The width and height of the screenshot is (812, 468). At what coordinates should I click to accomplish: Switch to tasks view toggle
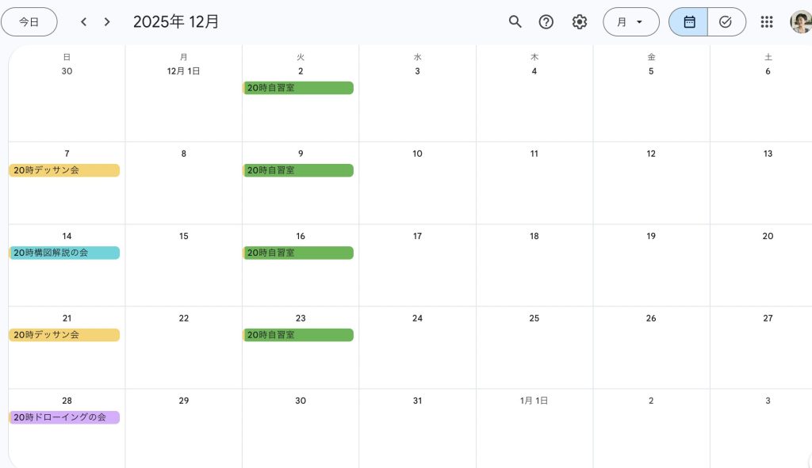[x=726, y=22]
